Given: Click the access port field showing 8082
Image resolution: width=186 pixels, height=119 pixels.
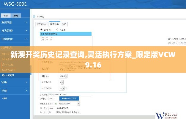Looking at the screenshot, I should 52,98.
